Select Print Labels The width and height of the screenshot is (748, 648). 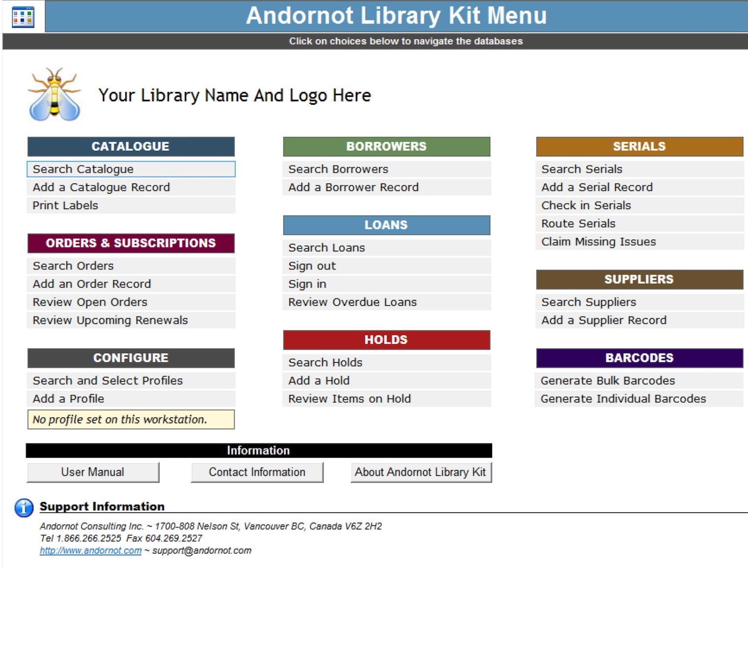click(x=131, y=206)
